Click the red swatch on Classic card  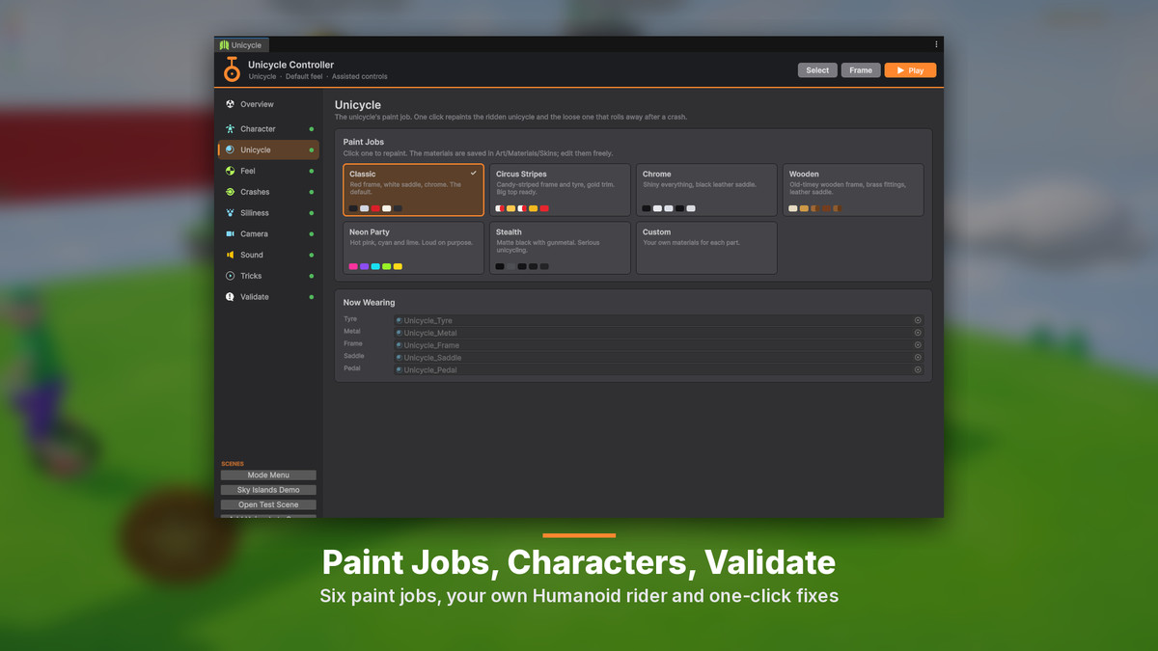click(x=375, y=208)
